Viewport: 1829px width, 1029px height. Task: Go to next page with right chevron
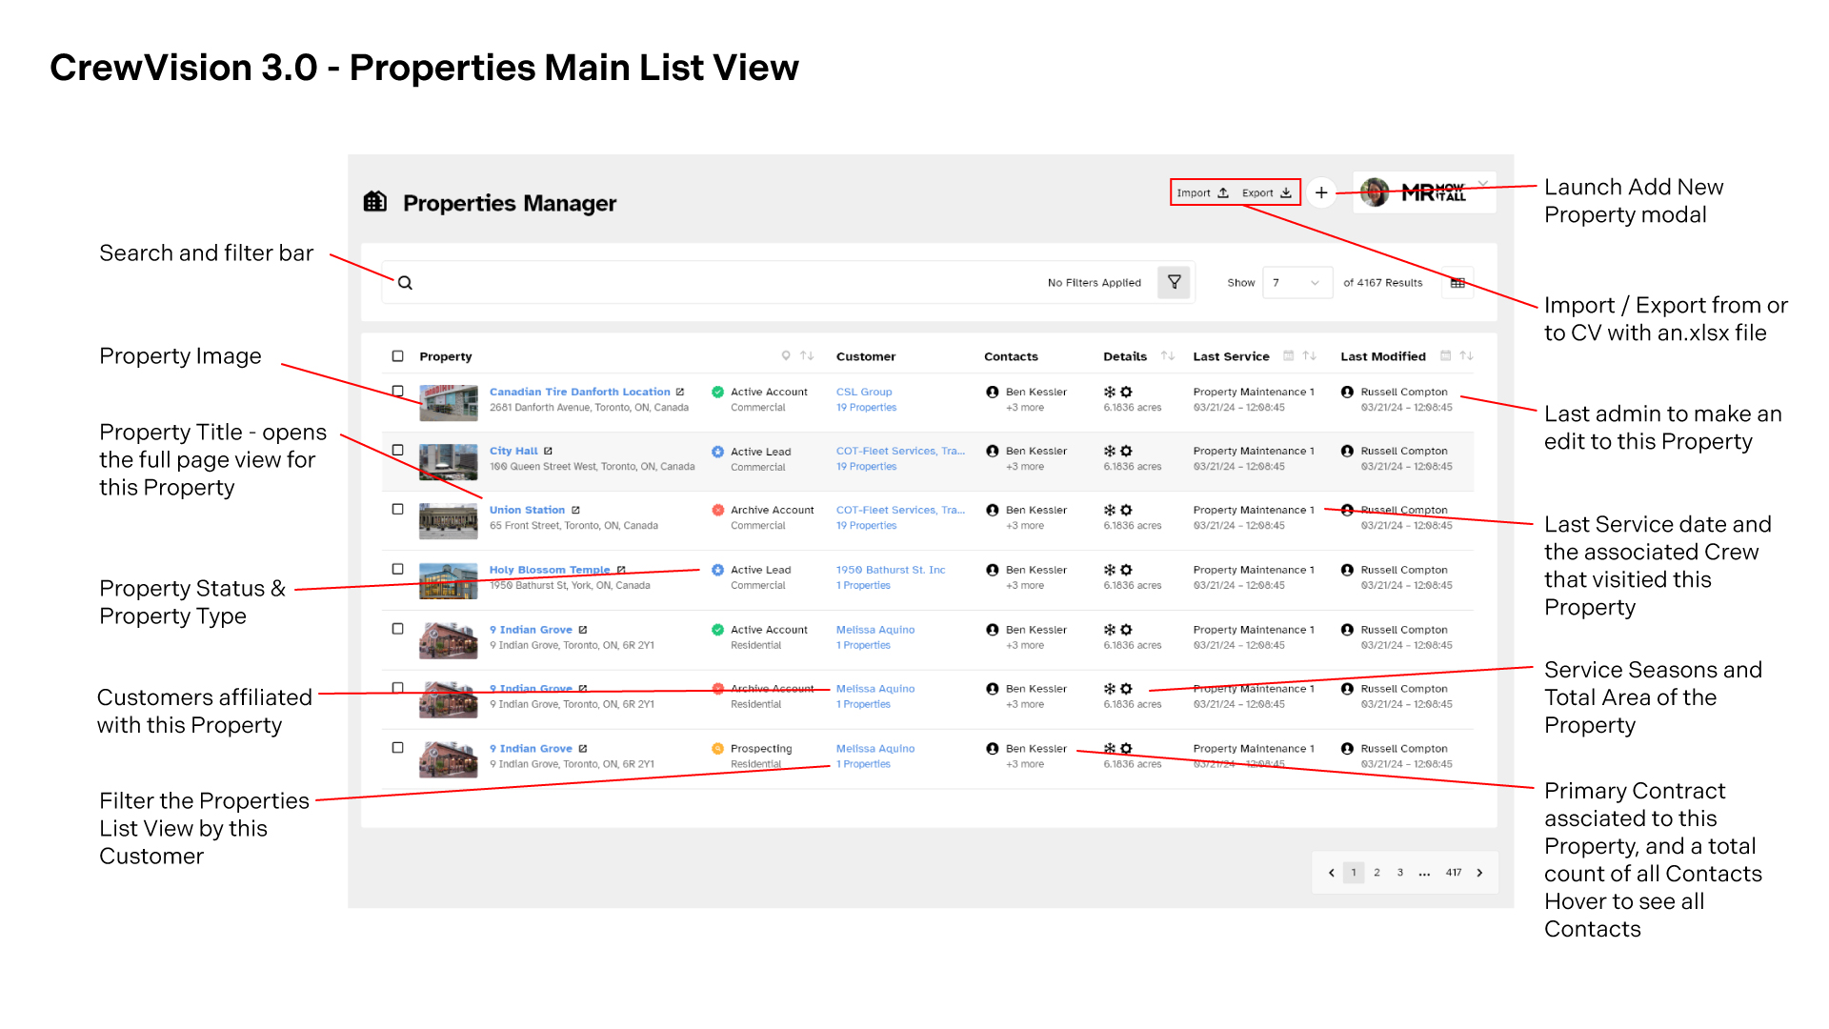click(1479, 873)
